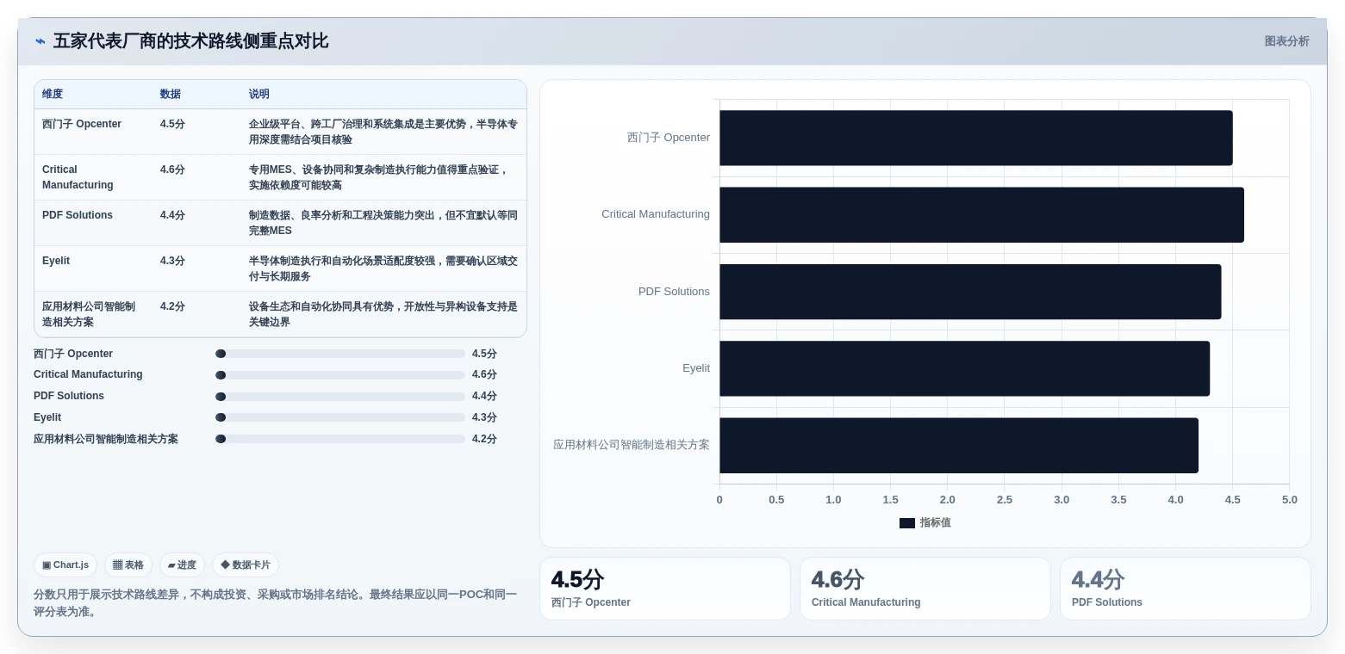The height and width of the screenshot is (654, 1345).
Task: Click the Eyelit chart axis label
Action: 696,368
